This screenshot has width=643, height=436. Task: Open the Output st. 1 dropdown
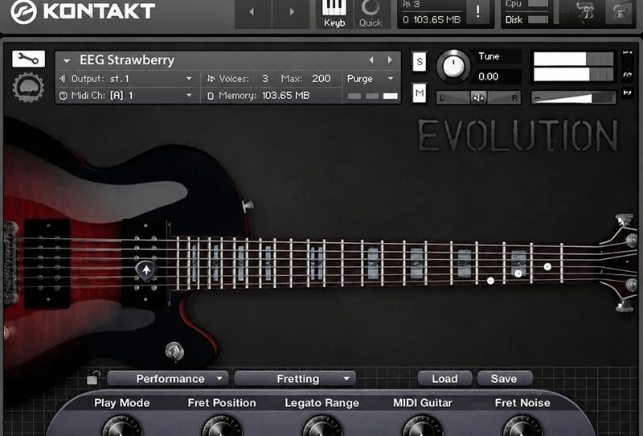128,78
